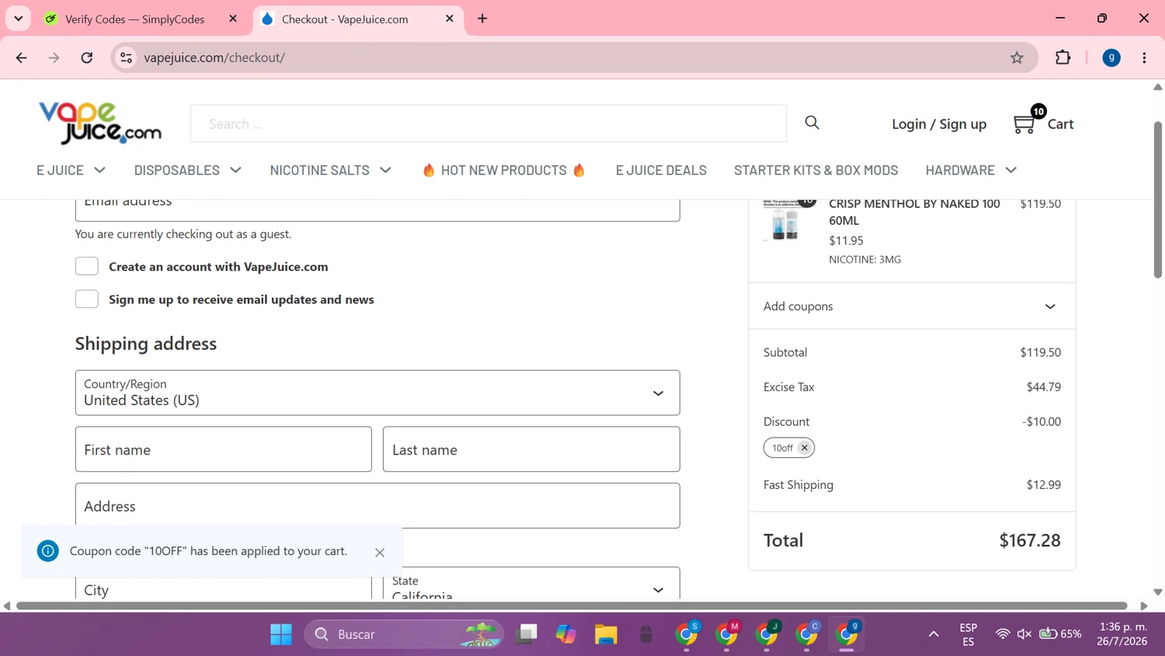
Task: Click the battery status tray icon
Action: click(x=1061, y=634)
